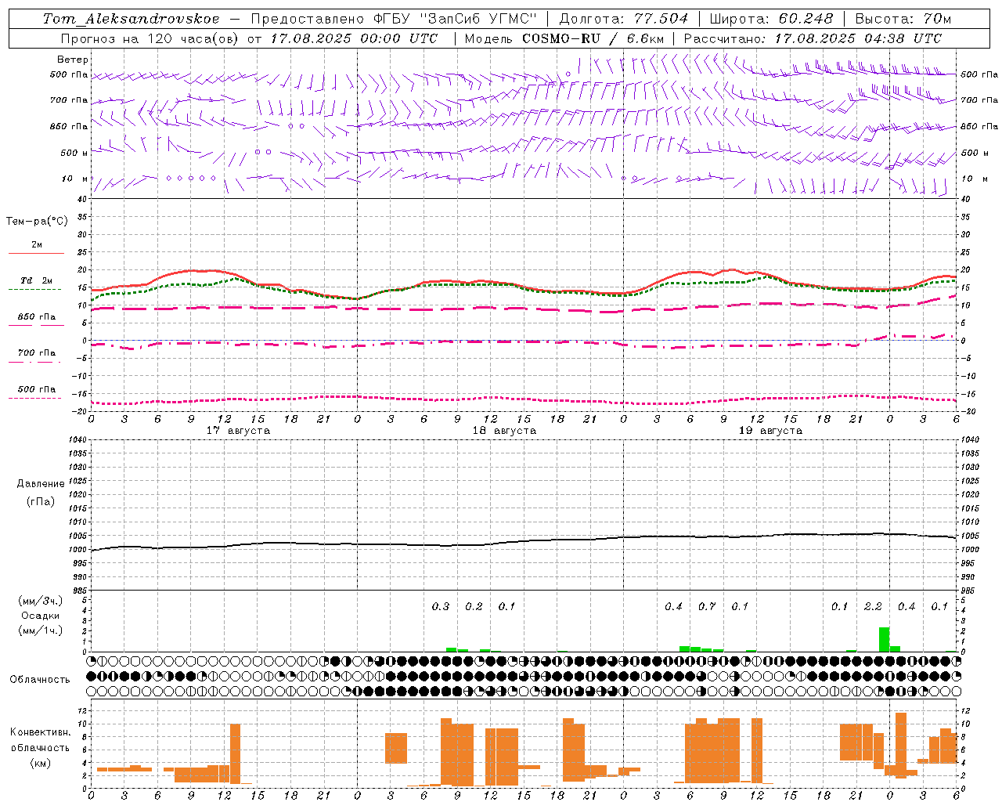
Task: Click the Давление panel label
Action: (41, 484)
